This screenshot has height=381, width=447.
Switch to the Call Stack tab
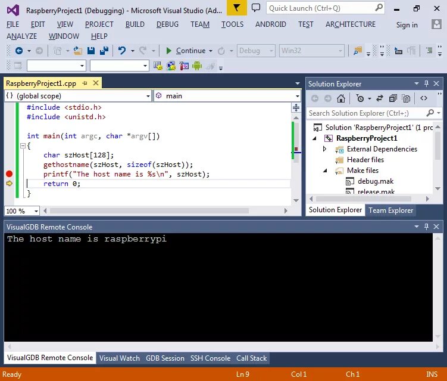(251, 358)
